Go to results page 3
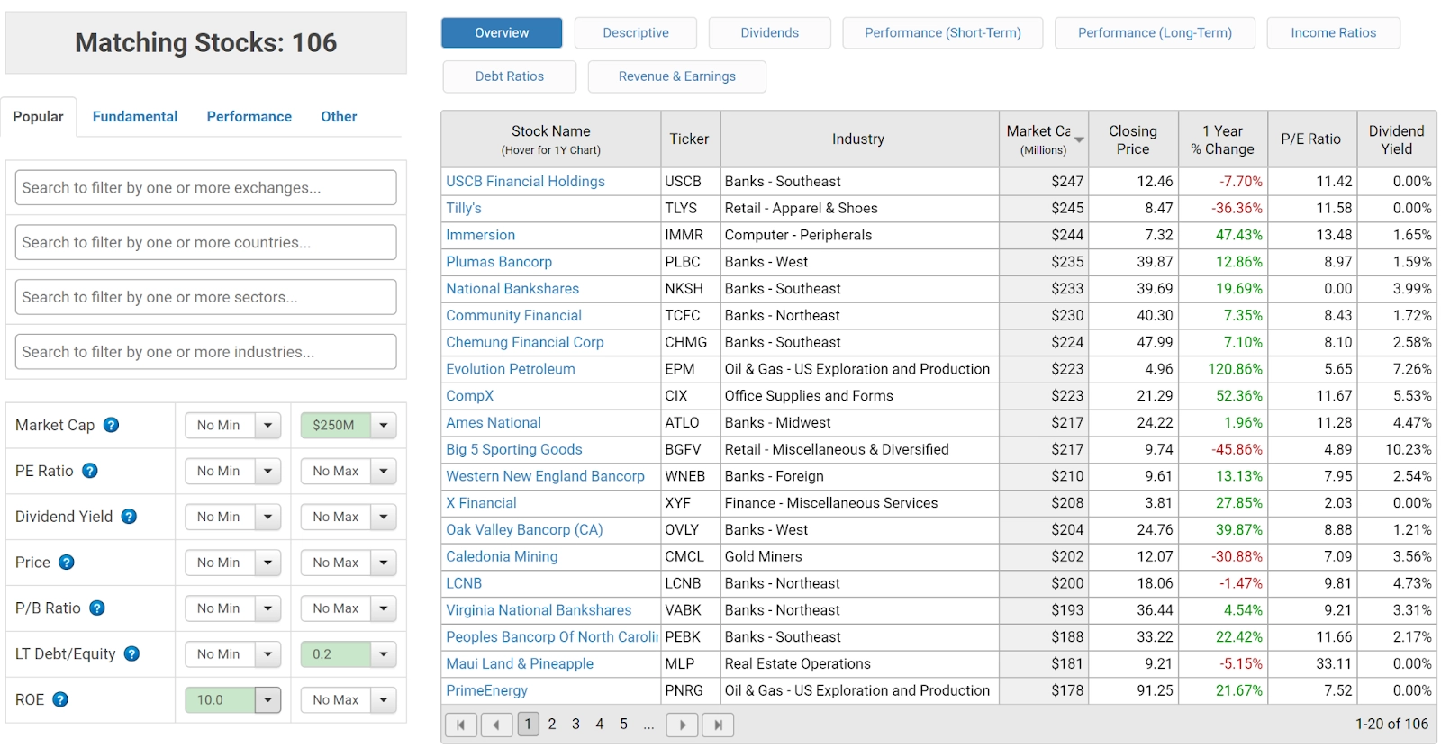 point(575,724)
